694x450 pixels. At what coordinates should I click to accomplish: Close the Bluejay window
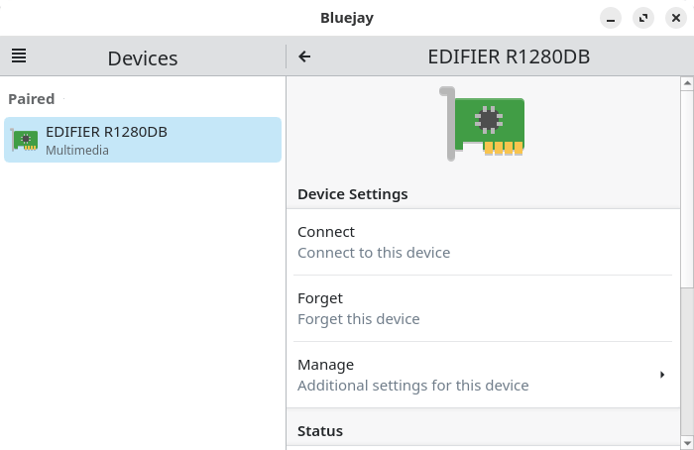676,18
